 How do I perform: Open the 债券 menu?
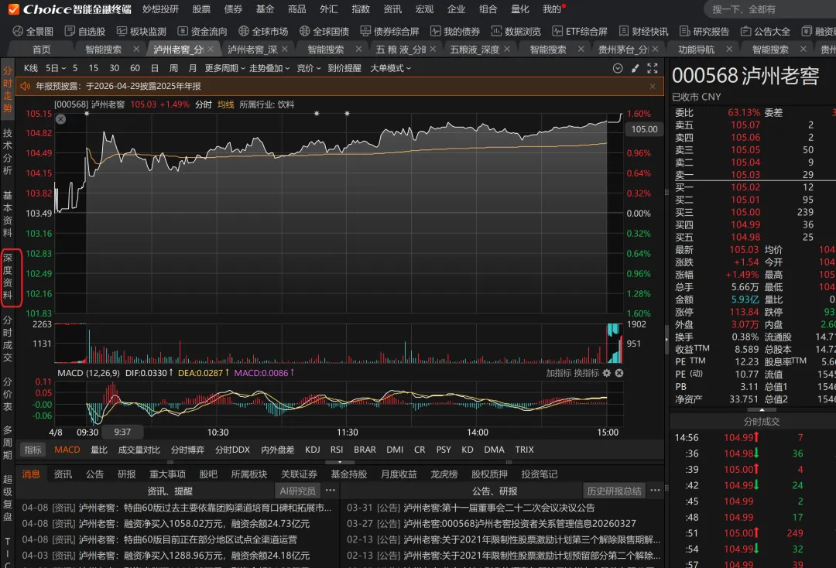233,9
